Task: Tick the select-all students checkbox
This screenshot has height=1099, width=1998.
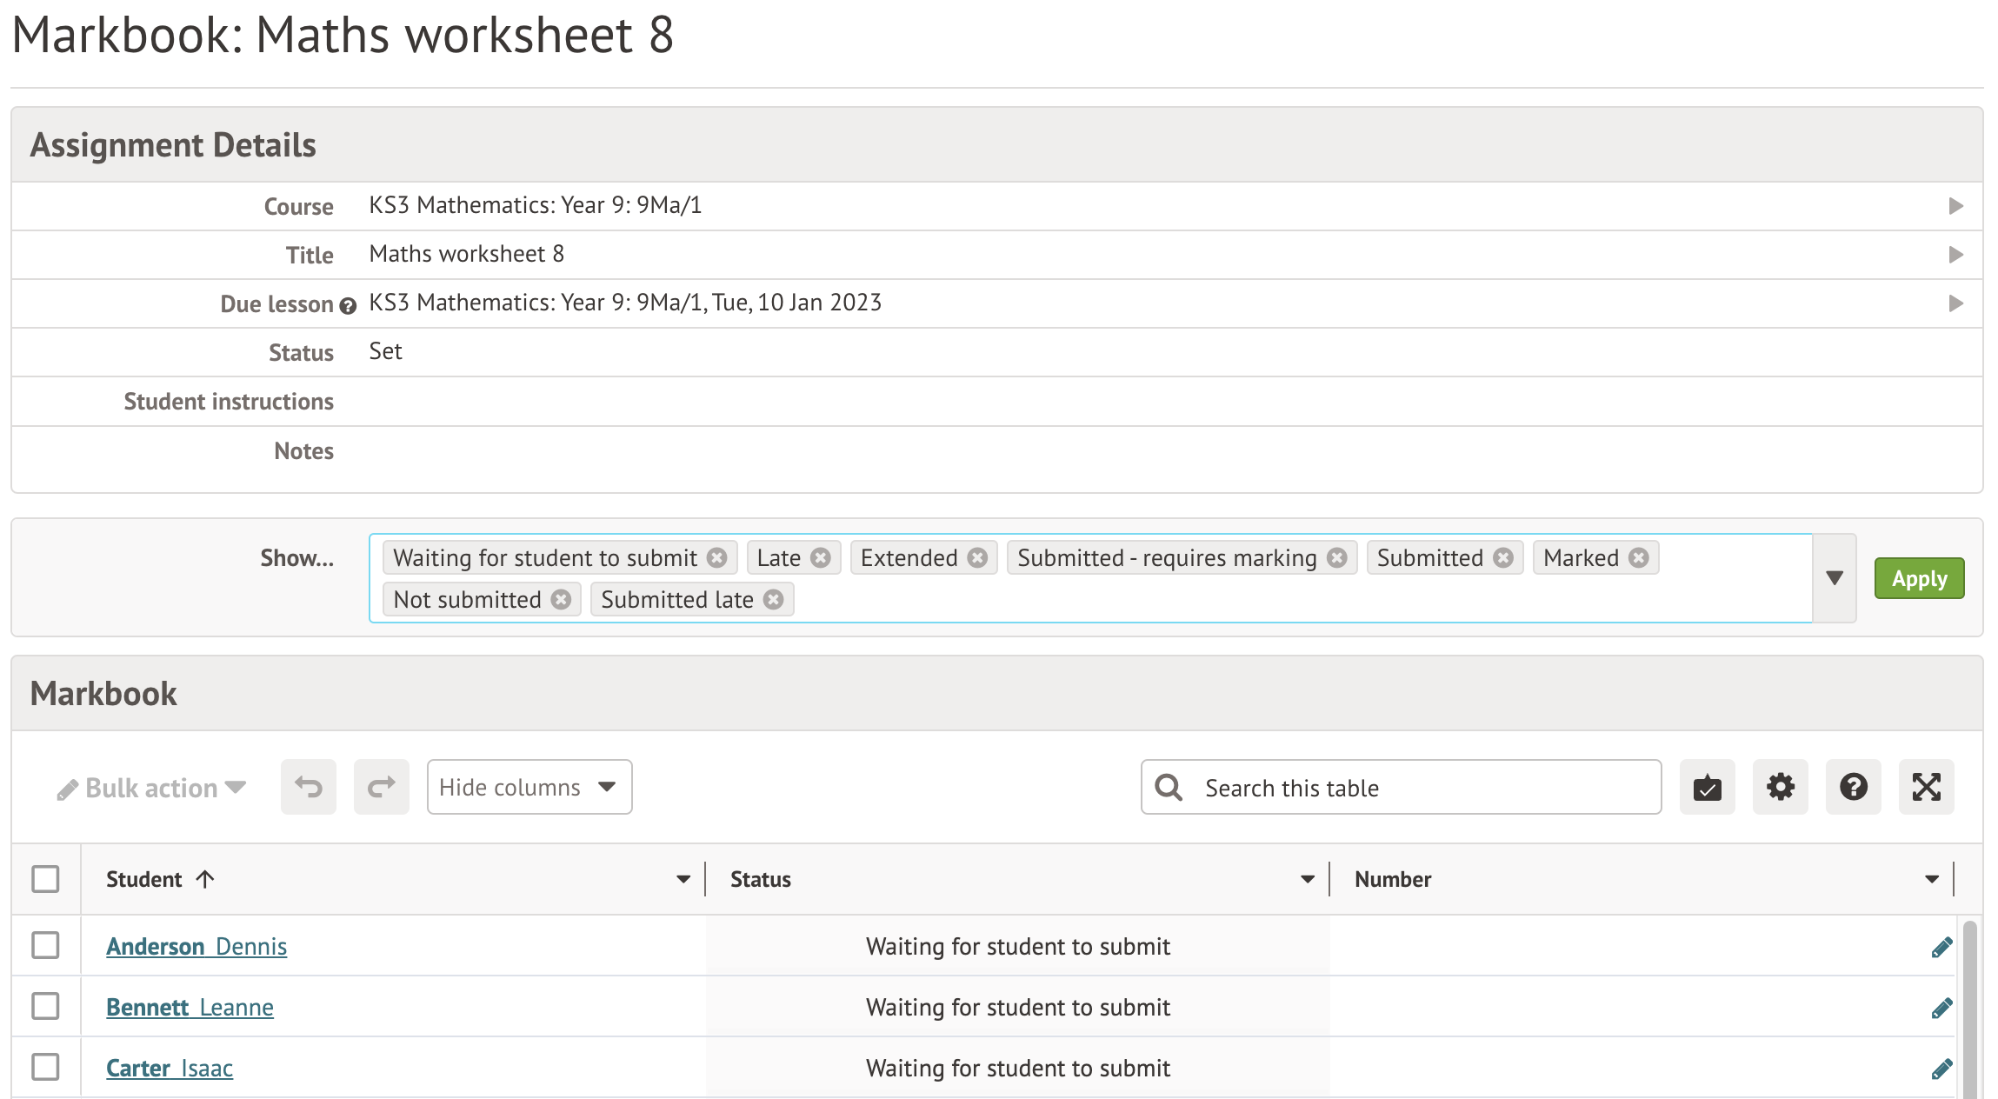Action: click(x=45, y=879)
